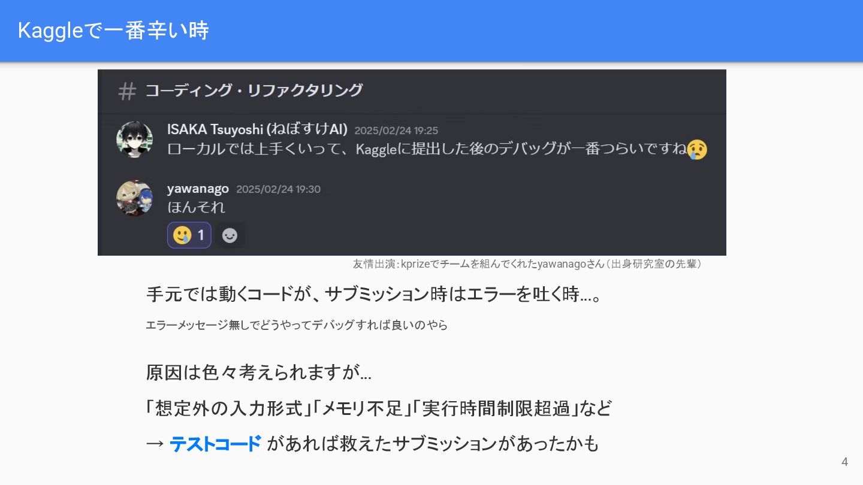Select the ISAKA Tsuyoshi (ねぼすけAI) username
Viewport: 863px width, 485px height.
258,129
